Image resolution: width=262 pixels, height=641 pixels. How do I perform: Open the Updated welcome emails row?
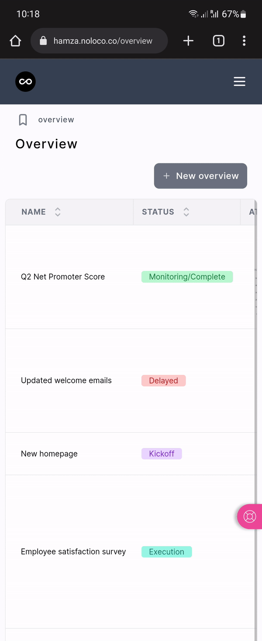tap(66, 381)
